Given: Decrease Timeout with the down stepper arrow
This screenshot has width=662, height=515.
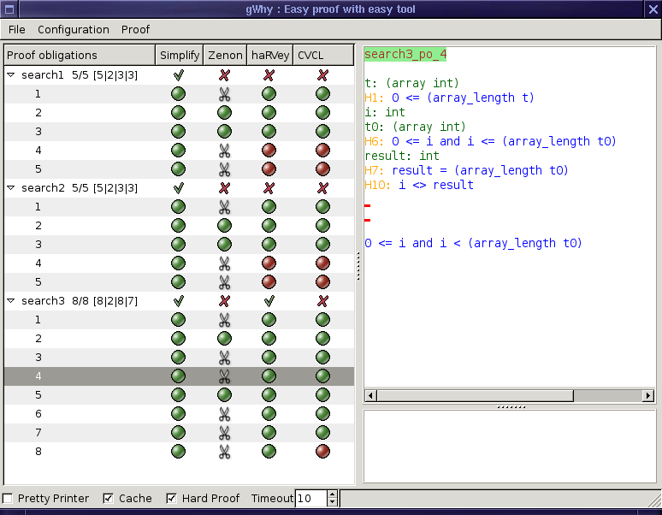Looking at the screenshot, I should click(332, 502).
